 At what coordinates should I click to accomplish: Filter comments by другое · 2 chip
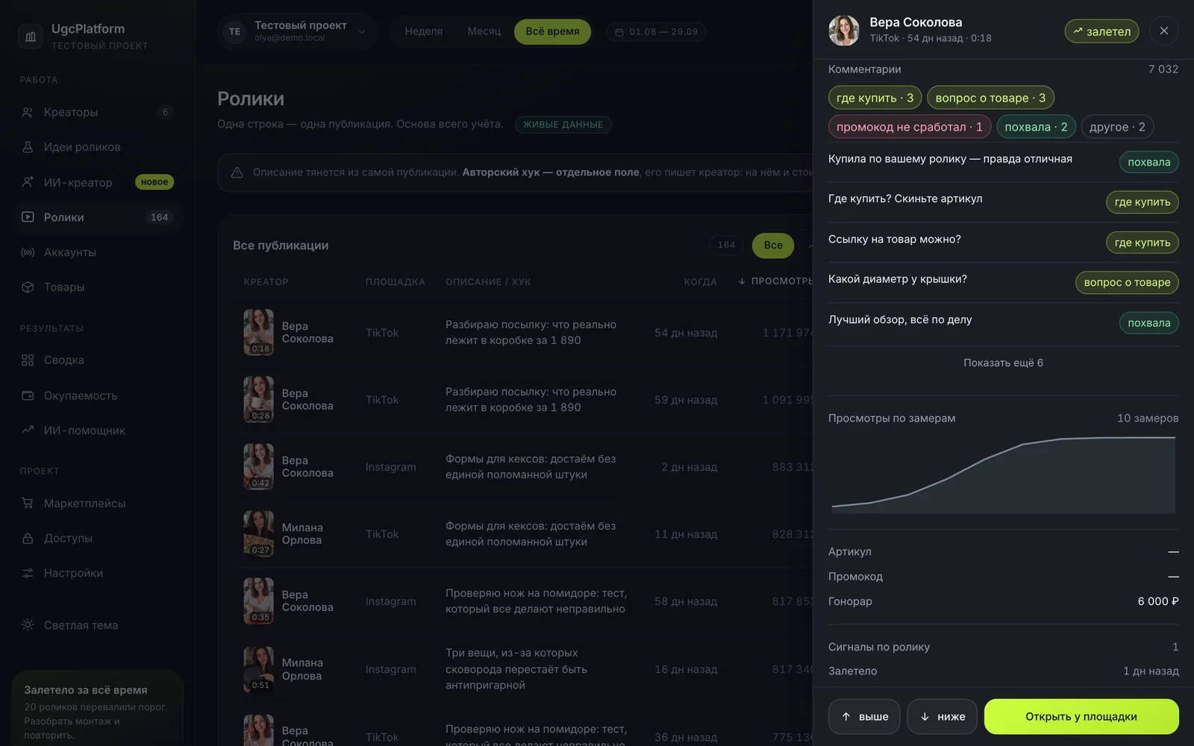point(1117,127)
